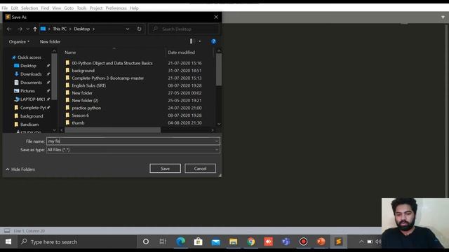
Task: Click the Cancel button
Action: click(x=200, y=169)
